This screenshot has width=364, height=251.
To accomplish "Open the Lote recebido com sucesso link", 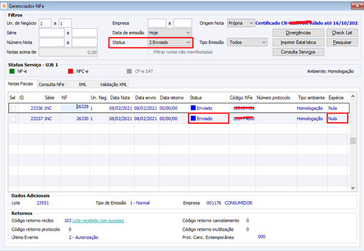I will (x=98, y=220).
